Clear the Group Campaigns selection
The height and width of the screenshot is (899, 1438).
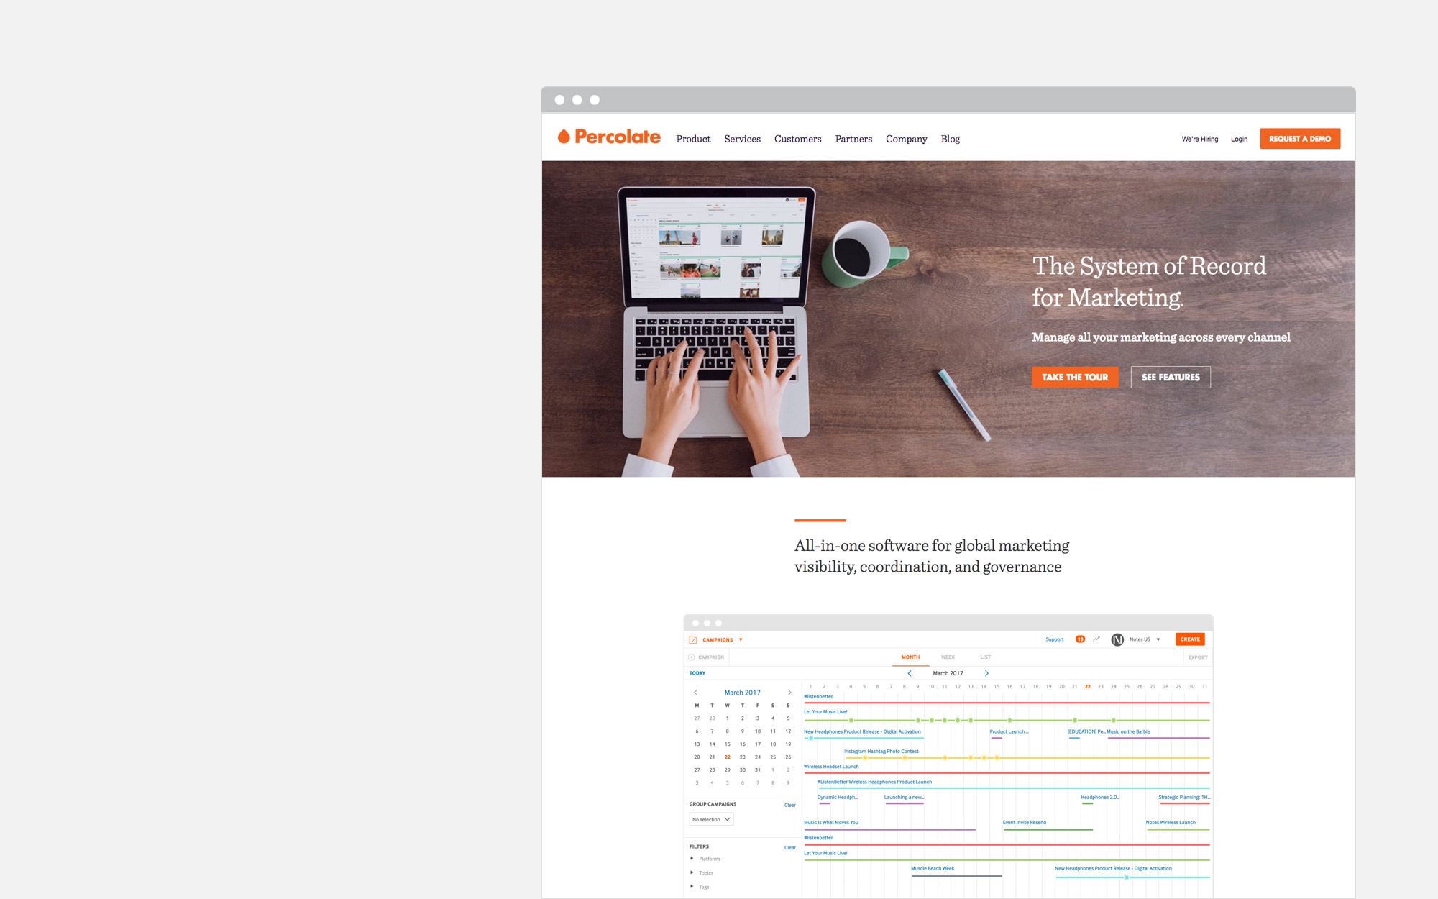tap(789, 805)
